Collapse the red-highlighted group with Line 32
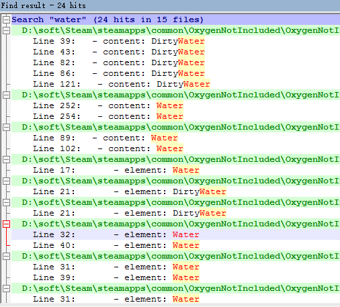The width and height of the screenshot is (340, 307). [6, 224]
